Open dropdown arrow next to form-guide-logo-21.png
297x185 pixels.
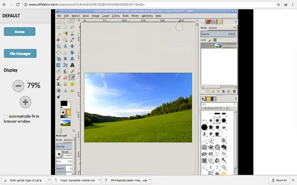coord(49,180)
